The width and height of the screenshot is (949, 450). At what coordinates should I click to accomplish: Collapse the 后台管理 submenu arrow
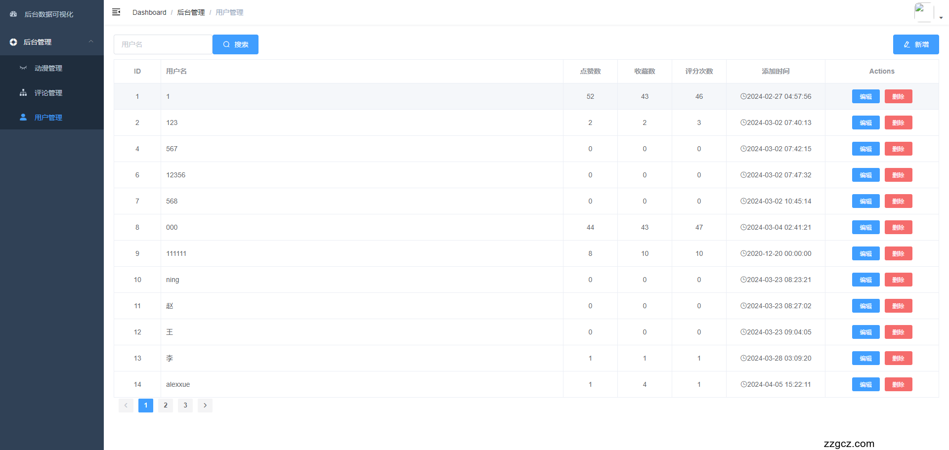click(91, 42)
